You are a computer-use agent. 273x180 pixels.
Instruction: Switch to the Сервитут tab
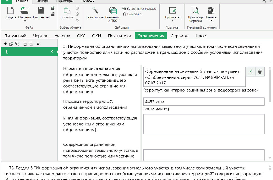point(180,36)
